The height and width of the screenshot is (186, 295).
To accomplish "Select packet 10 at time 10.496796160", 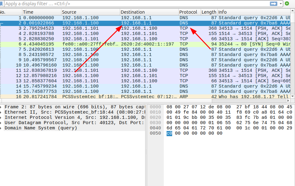I will 145,65.
